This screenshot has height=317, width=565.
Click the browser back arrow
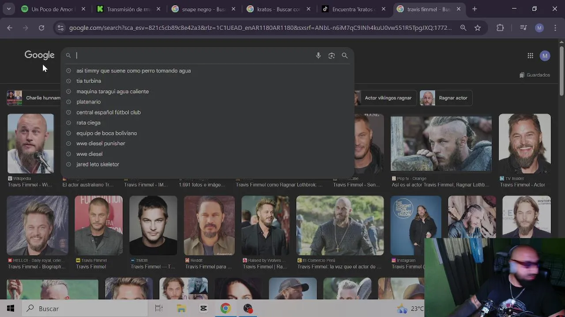pos(10,28)
